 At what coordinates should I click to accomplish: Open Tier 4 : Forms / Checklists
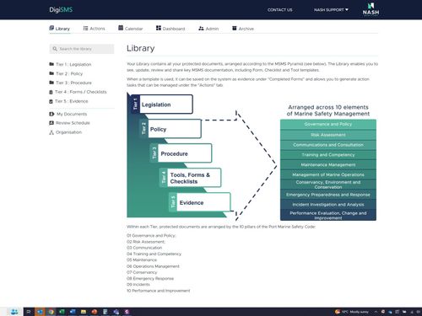(x=78, y=92)
